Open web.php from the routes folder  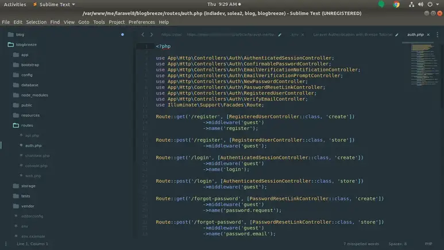(x=33, y=176)
